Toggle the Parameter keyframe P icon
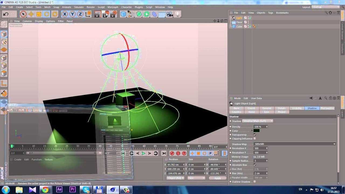This screenshot has width=345, height=194. (x=211, y=153)
